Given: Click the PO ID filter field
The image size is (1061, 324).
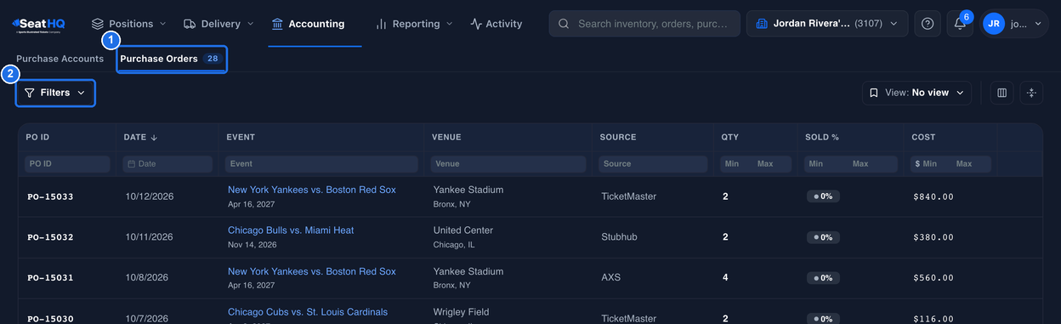Looking at the screenshot, I should pyautogui.click(x=67, y=163).
